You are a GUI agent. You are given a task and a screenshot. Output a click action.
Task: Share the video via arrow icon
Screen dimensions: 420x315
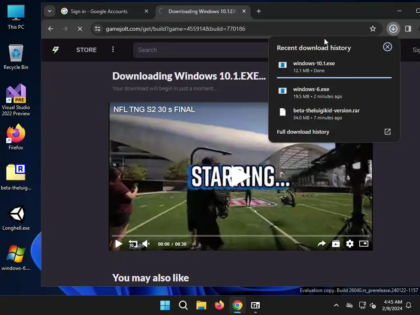point(322,244)
